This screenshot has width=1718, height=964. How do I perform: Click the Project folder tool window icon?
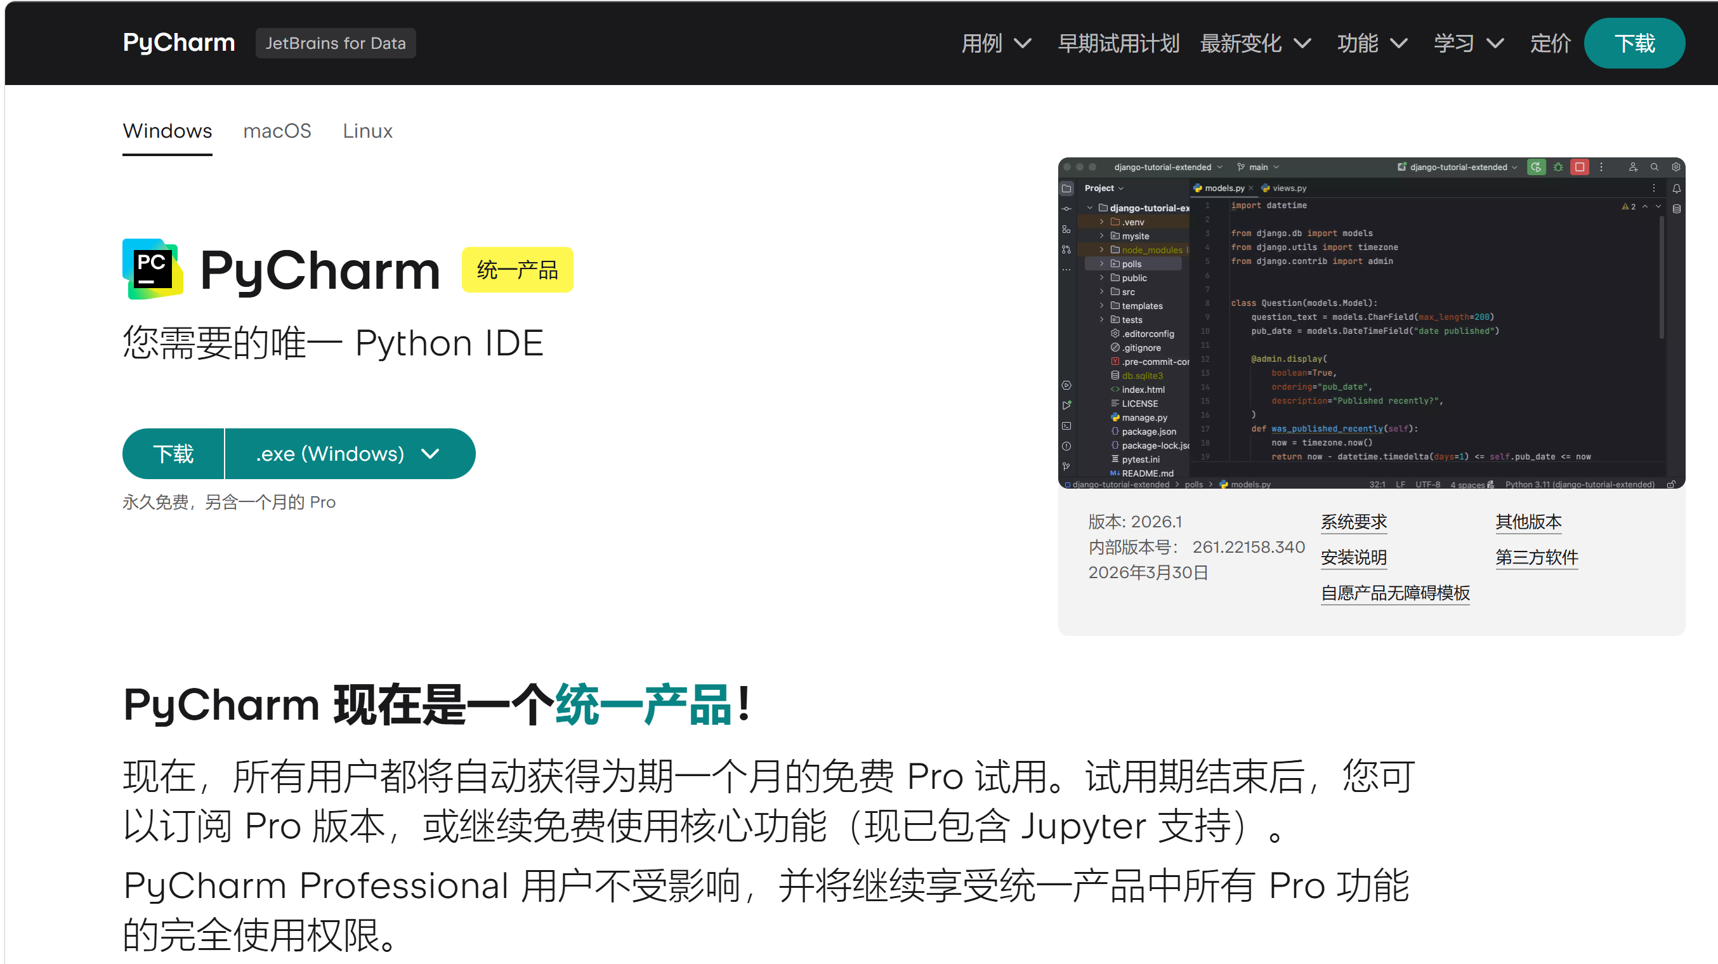coord(1066,188)
